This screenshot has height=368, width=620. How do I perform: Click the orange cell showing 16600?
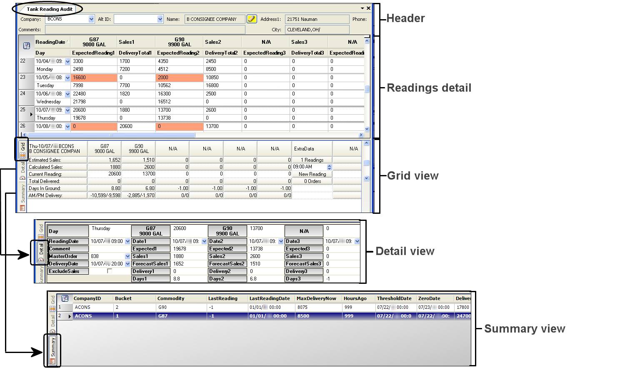[x=94, y=78]
